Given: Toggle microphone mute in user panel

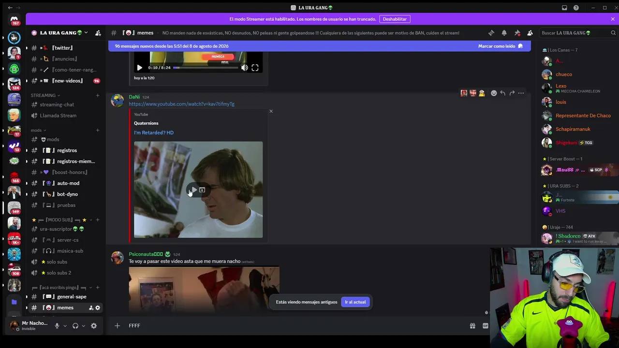Looking at the screenshot, I should [57, 326].
